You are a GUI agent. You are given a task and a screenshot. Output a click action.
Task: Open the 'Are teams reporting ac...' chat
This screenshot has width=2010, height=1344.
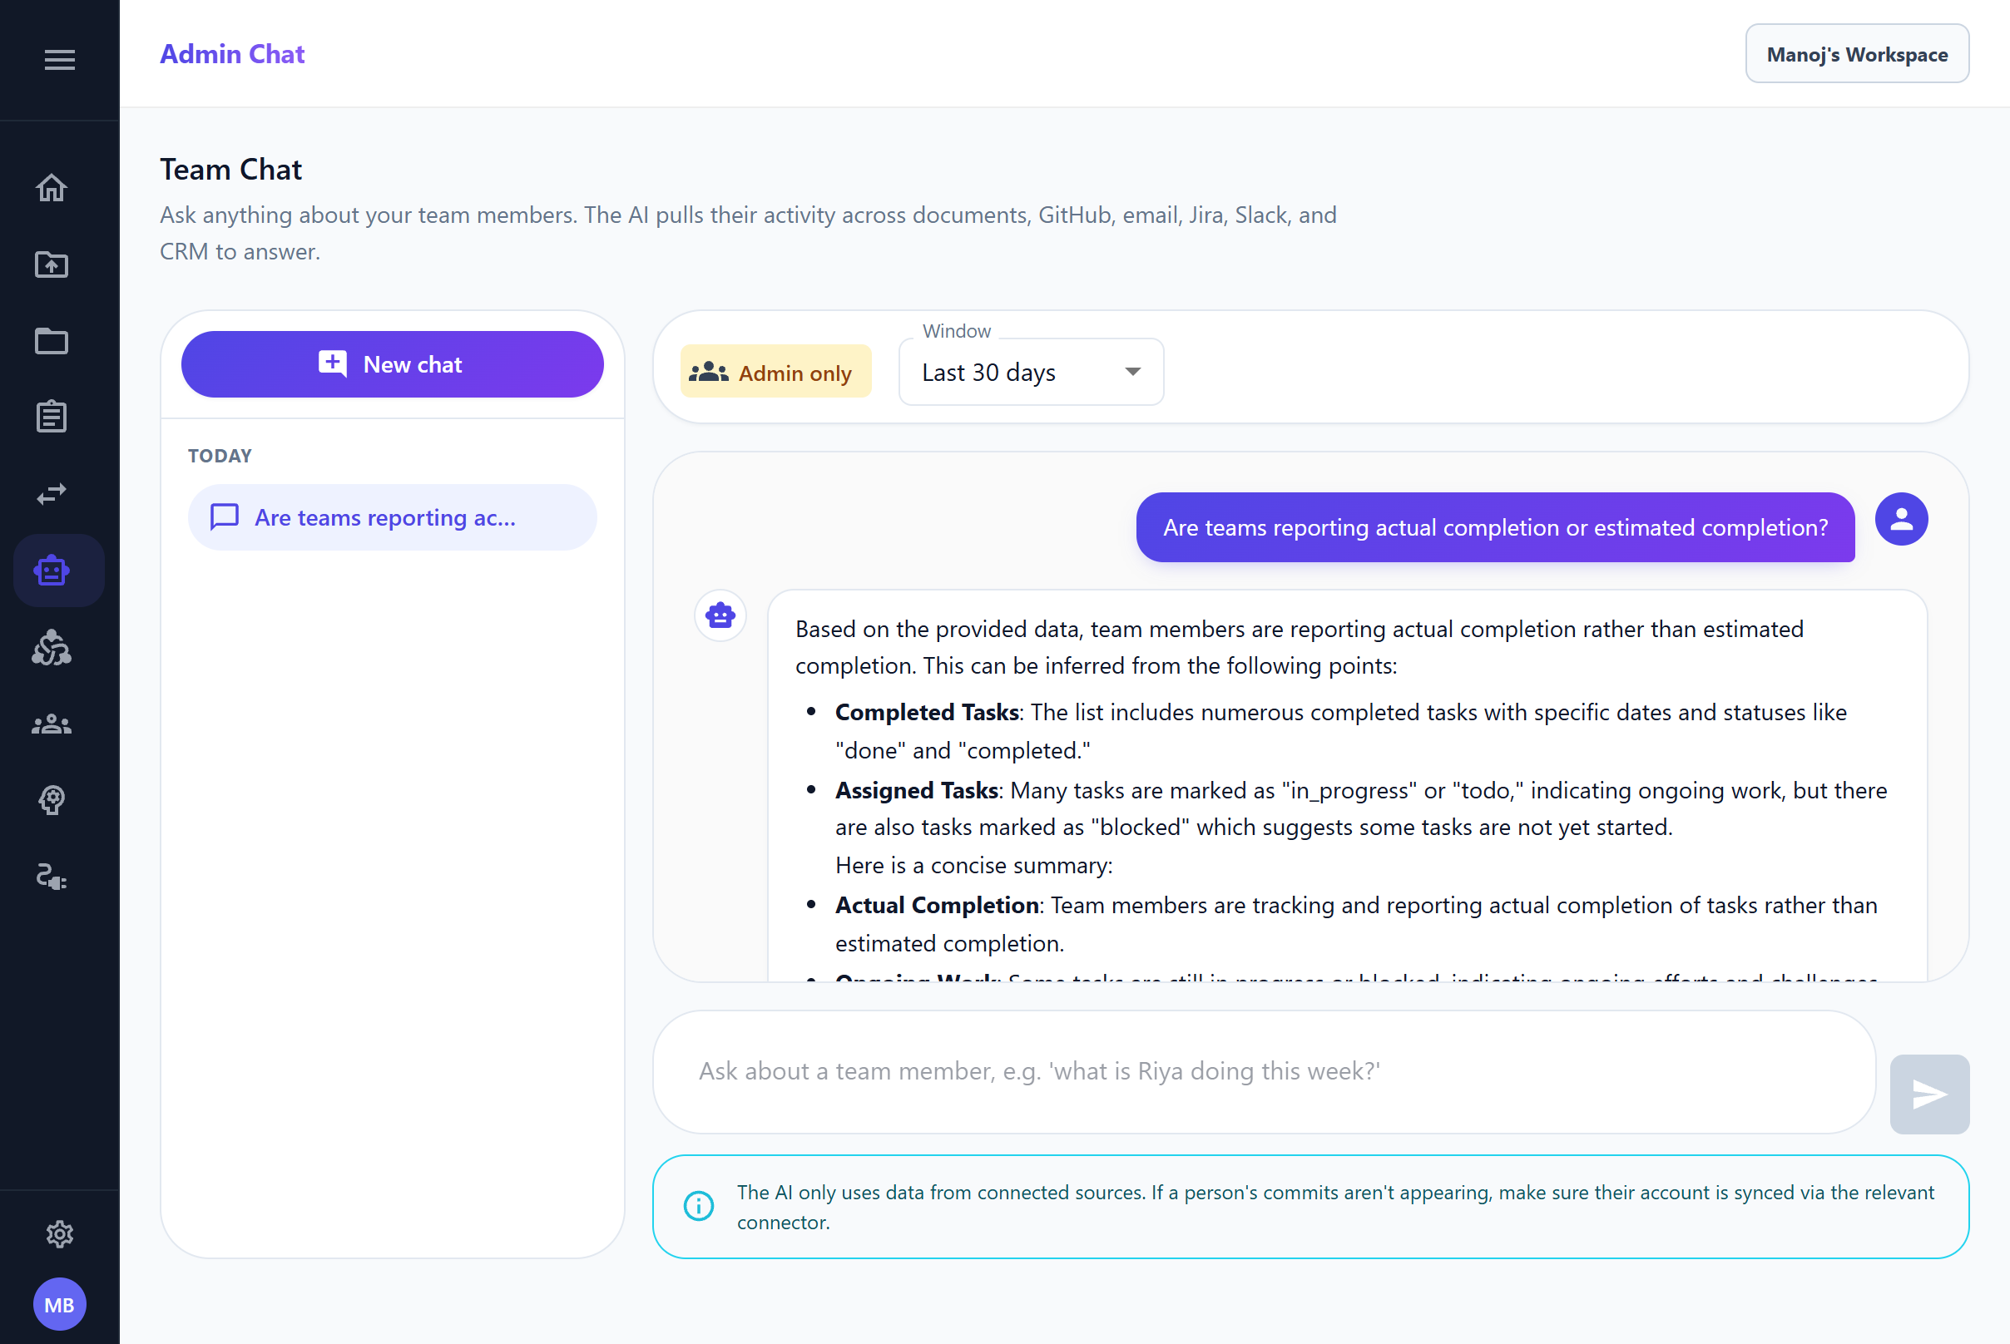tap(392, 517)
